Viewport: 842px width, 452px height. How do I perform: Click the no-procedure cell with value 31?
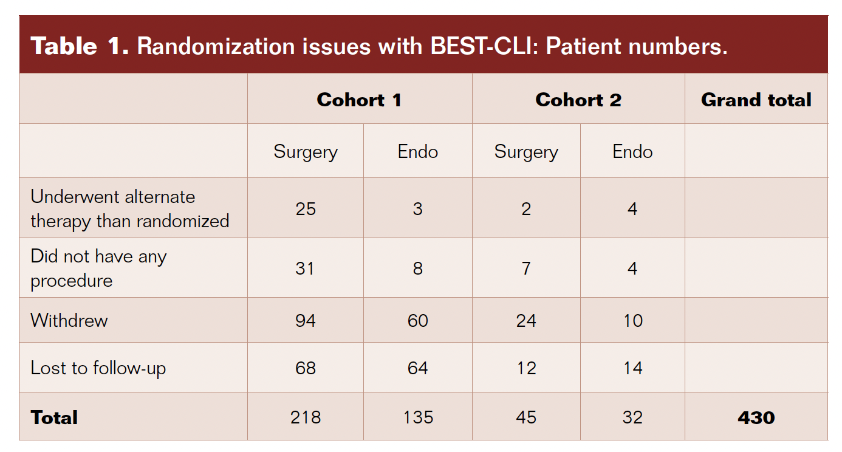pos(306,268)
